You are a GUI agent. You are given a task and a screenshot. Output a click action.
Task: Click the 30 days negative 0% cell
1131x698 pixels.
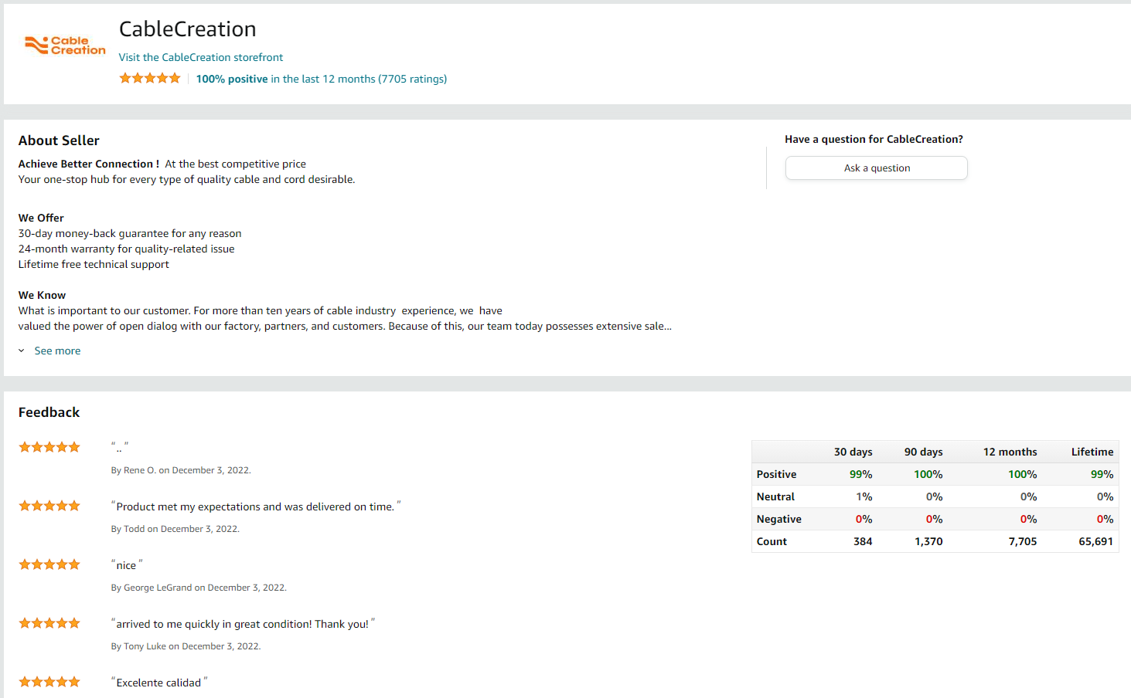pyautogui.click(x=864, y=519)
